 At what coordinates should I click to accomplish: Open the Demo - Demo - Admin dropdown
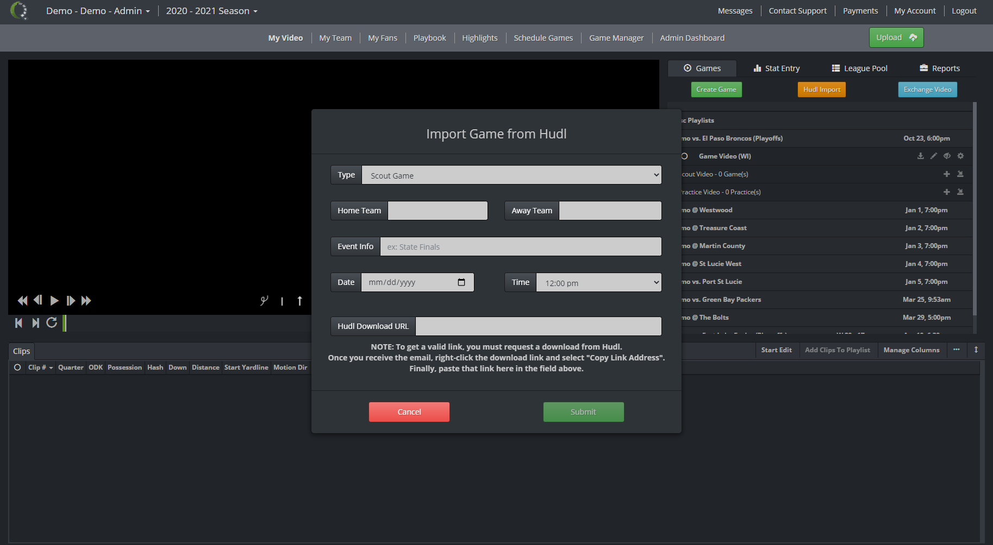click(x=98, y=11)
